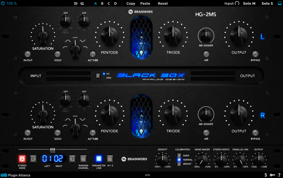Toggle plugin power button at top left
283x178 pixels.
pyautogui.click(x=3, y=4)
